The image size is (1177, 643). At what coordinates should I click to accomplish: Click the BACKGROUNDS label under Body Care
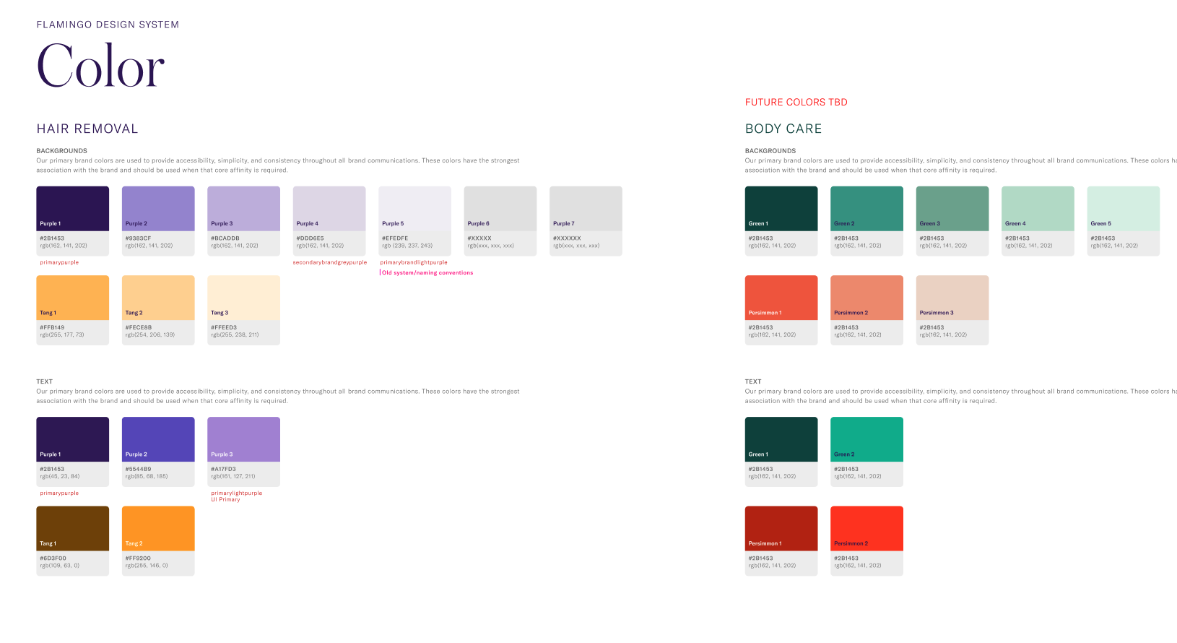pos(770,151)
